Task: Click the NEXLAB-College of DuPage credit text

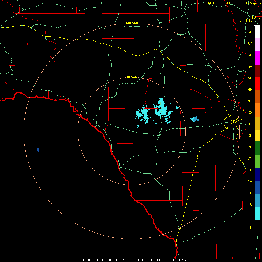Action: (234, 3)
